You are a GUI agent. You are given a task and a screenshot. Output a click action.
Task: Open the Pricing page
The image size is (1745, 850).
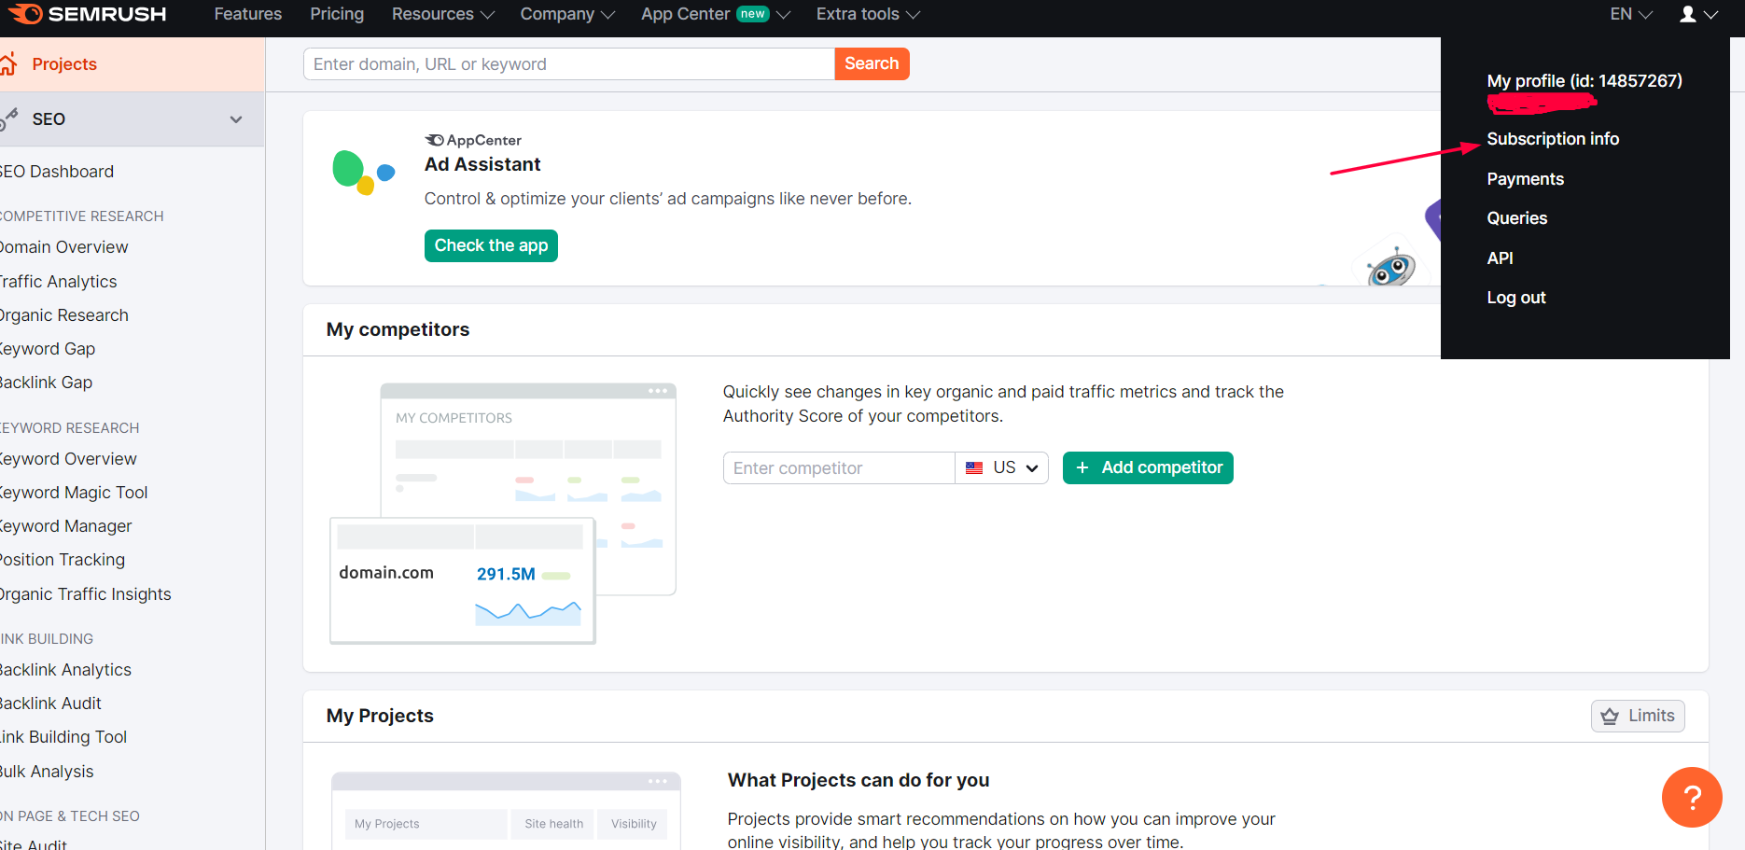(337, 14)
